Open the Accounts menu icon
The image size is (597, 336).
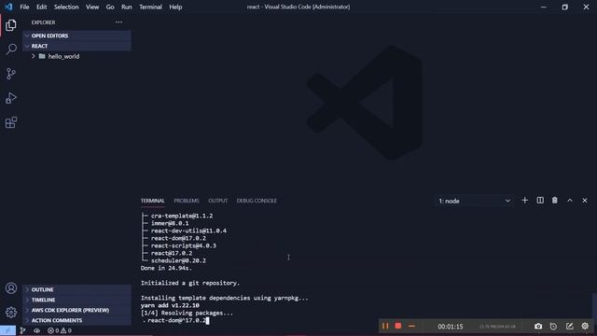point(11,288)
